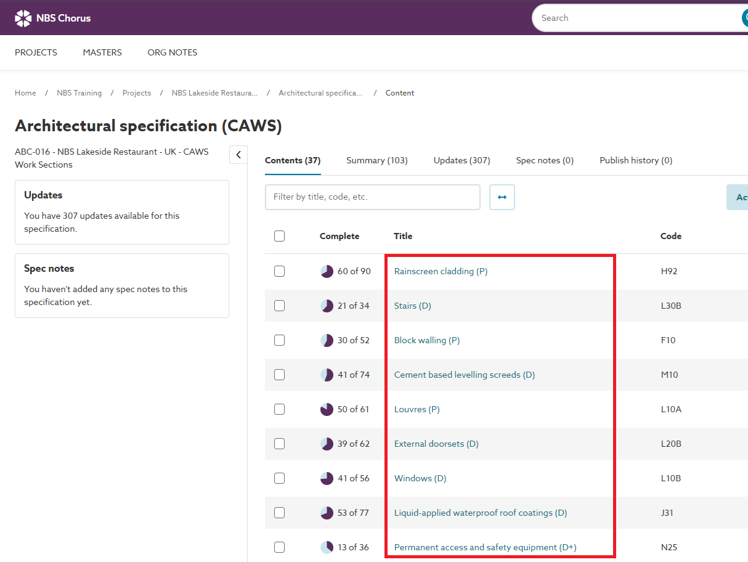Image resolution: width=748 pixels, height=562 pixels.
Task: Go to the Projects breadcrumb
Action: 137,93
